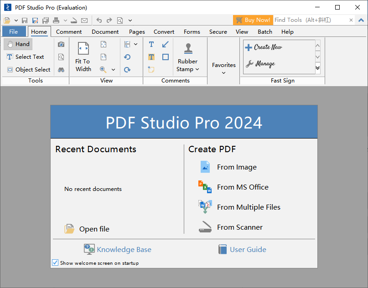Screen dimensions: 368x288
Task: Click the Snapshot camera icon
Action: coord(61,44)
